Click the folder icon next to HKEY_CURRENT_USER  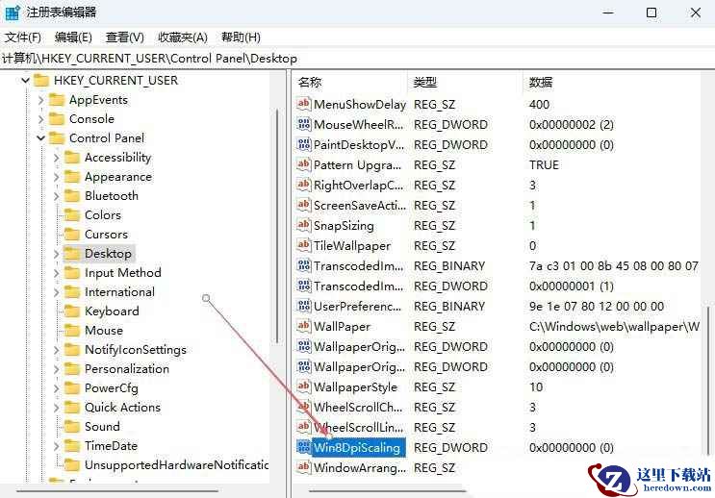pyautogui.click(x=40, y=81)
